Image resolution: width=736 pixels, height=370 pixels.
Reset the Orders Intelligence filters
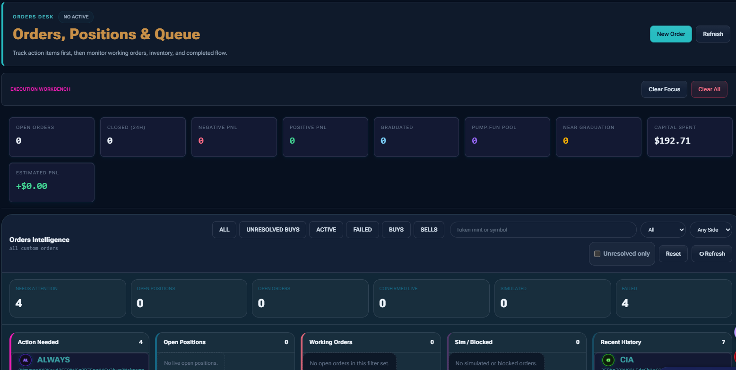point(673,254)
